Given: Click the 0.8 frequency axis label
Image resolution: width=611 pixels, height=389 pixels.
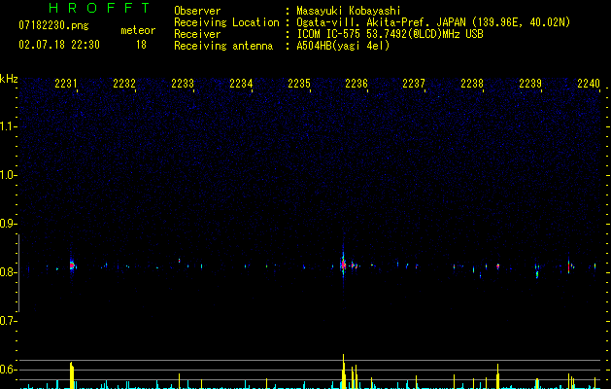Looking at the screenshot, I should pyautogui.click(x=7, y=272).
